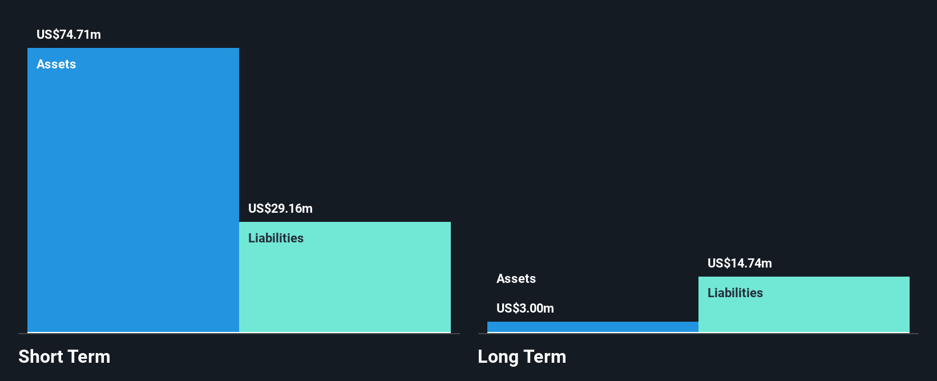Click the Long Term Liabilities teal bar
937x381 pixels.
coord(804,304)
